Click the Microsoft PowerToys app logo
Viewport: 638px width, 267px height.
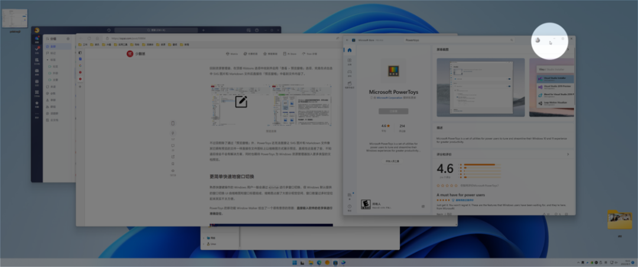click(x=393, y=70)
